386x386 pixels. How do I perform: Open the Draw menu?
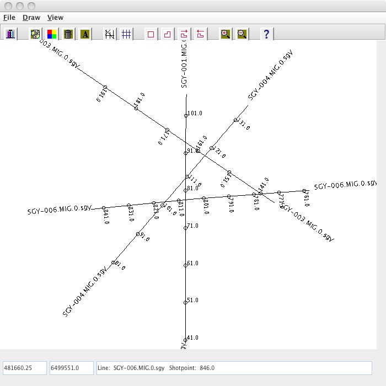31,18
